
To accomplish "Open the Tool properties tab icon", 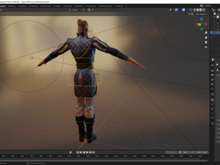I will pyautogui.click(x=212, y=65).
